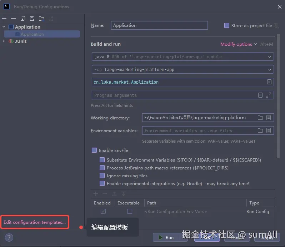Select the Application group row
This screenshot has width=285, height=247.
[x=42, y=27]
